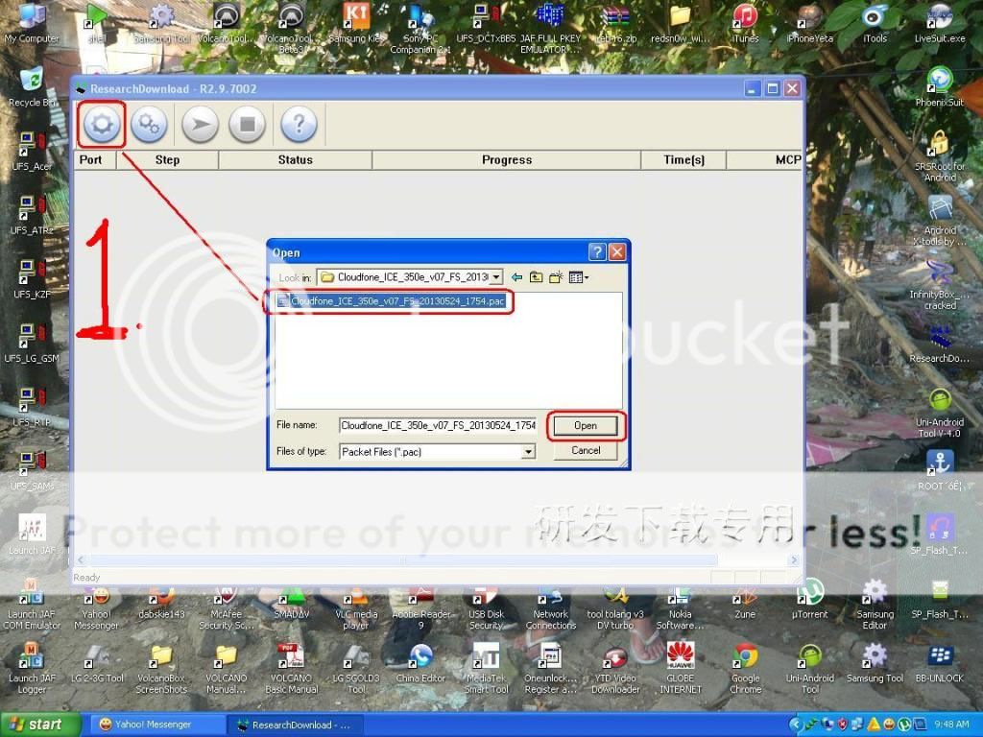The width and height of the screenshot is (983, 737).
Task: Click the Status column header
Action: click(x=295, y=160)
